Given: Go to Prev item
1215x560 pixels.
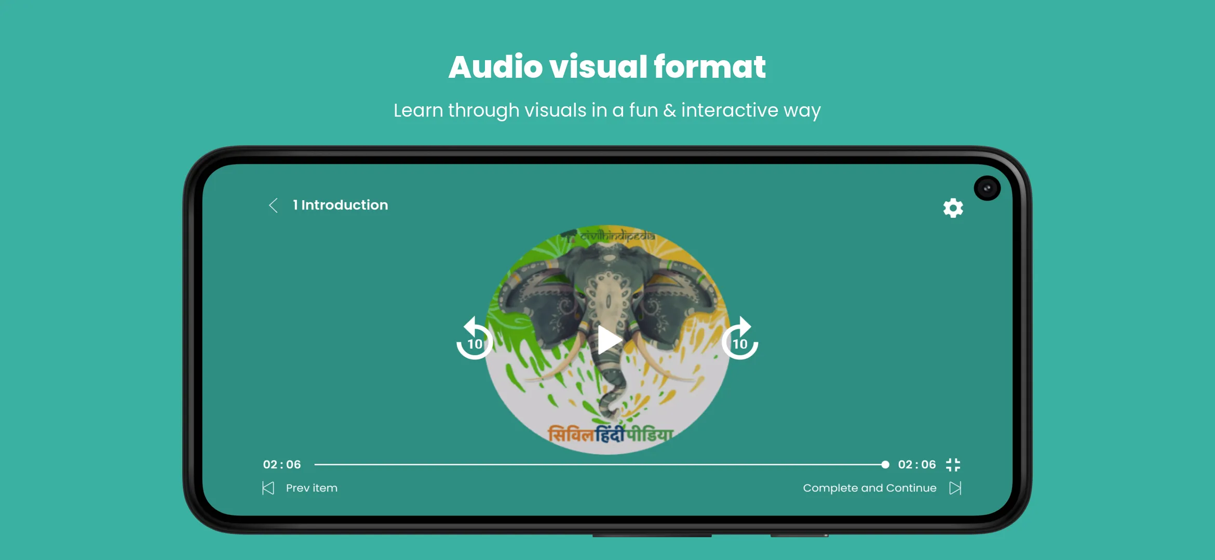Looking at the screenshot, I should tap(312, 488).
